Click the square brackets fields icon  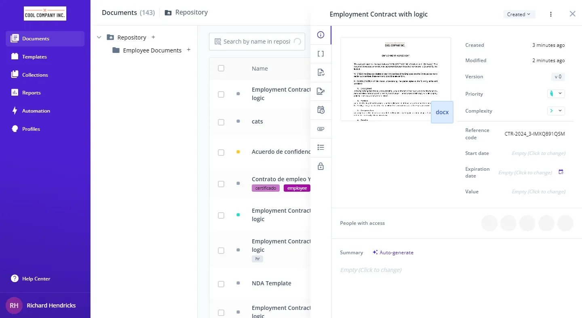click(x=321, y=54)
